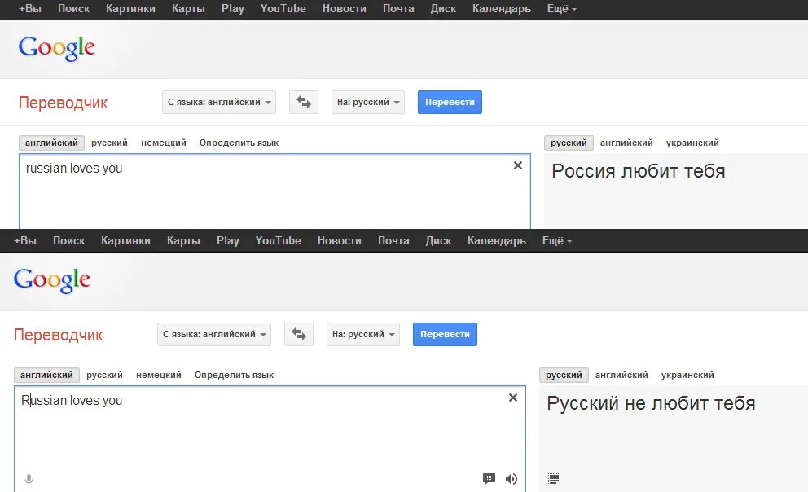Click the list icon under "Русский не любит тебя"
This screenshot has height=492, width=808.
(554, 479)
